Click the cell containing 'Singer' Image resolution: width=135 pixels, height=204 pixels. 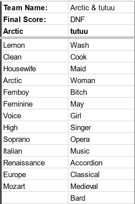[x=101, y=127]
